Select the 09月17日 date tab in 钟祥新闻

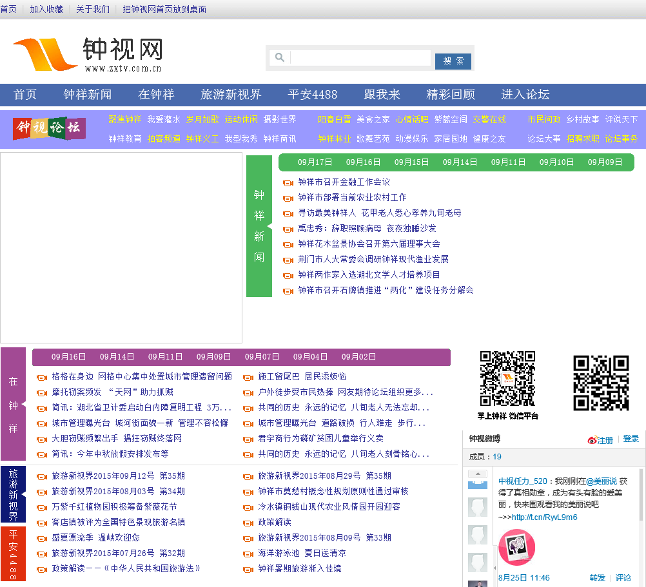pos(315,162)
